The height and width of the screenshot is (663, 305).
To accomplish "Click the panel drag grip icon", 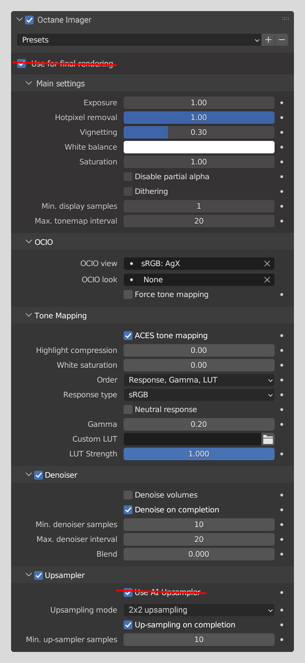I will click(285, 19).
